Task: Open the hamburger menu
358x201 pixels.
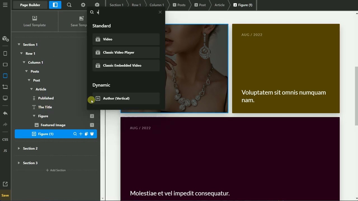Action: coord(5,5)
